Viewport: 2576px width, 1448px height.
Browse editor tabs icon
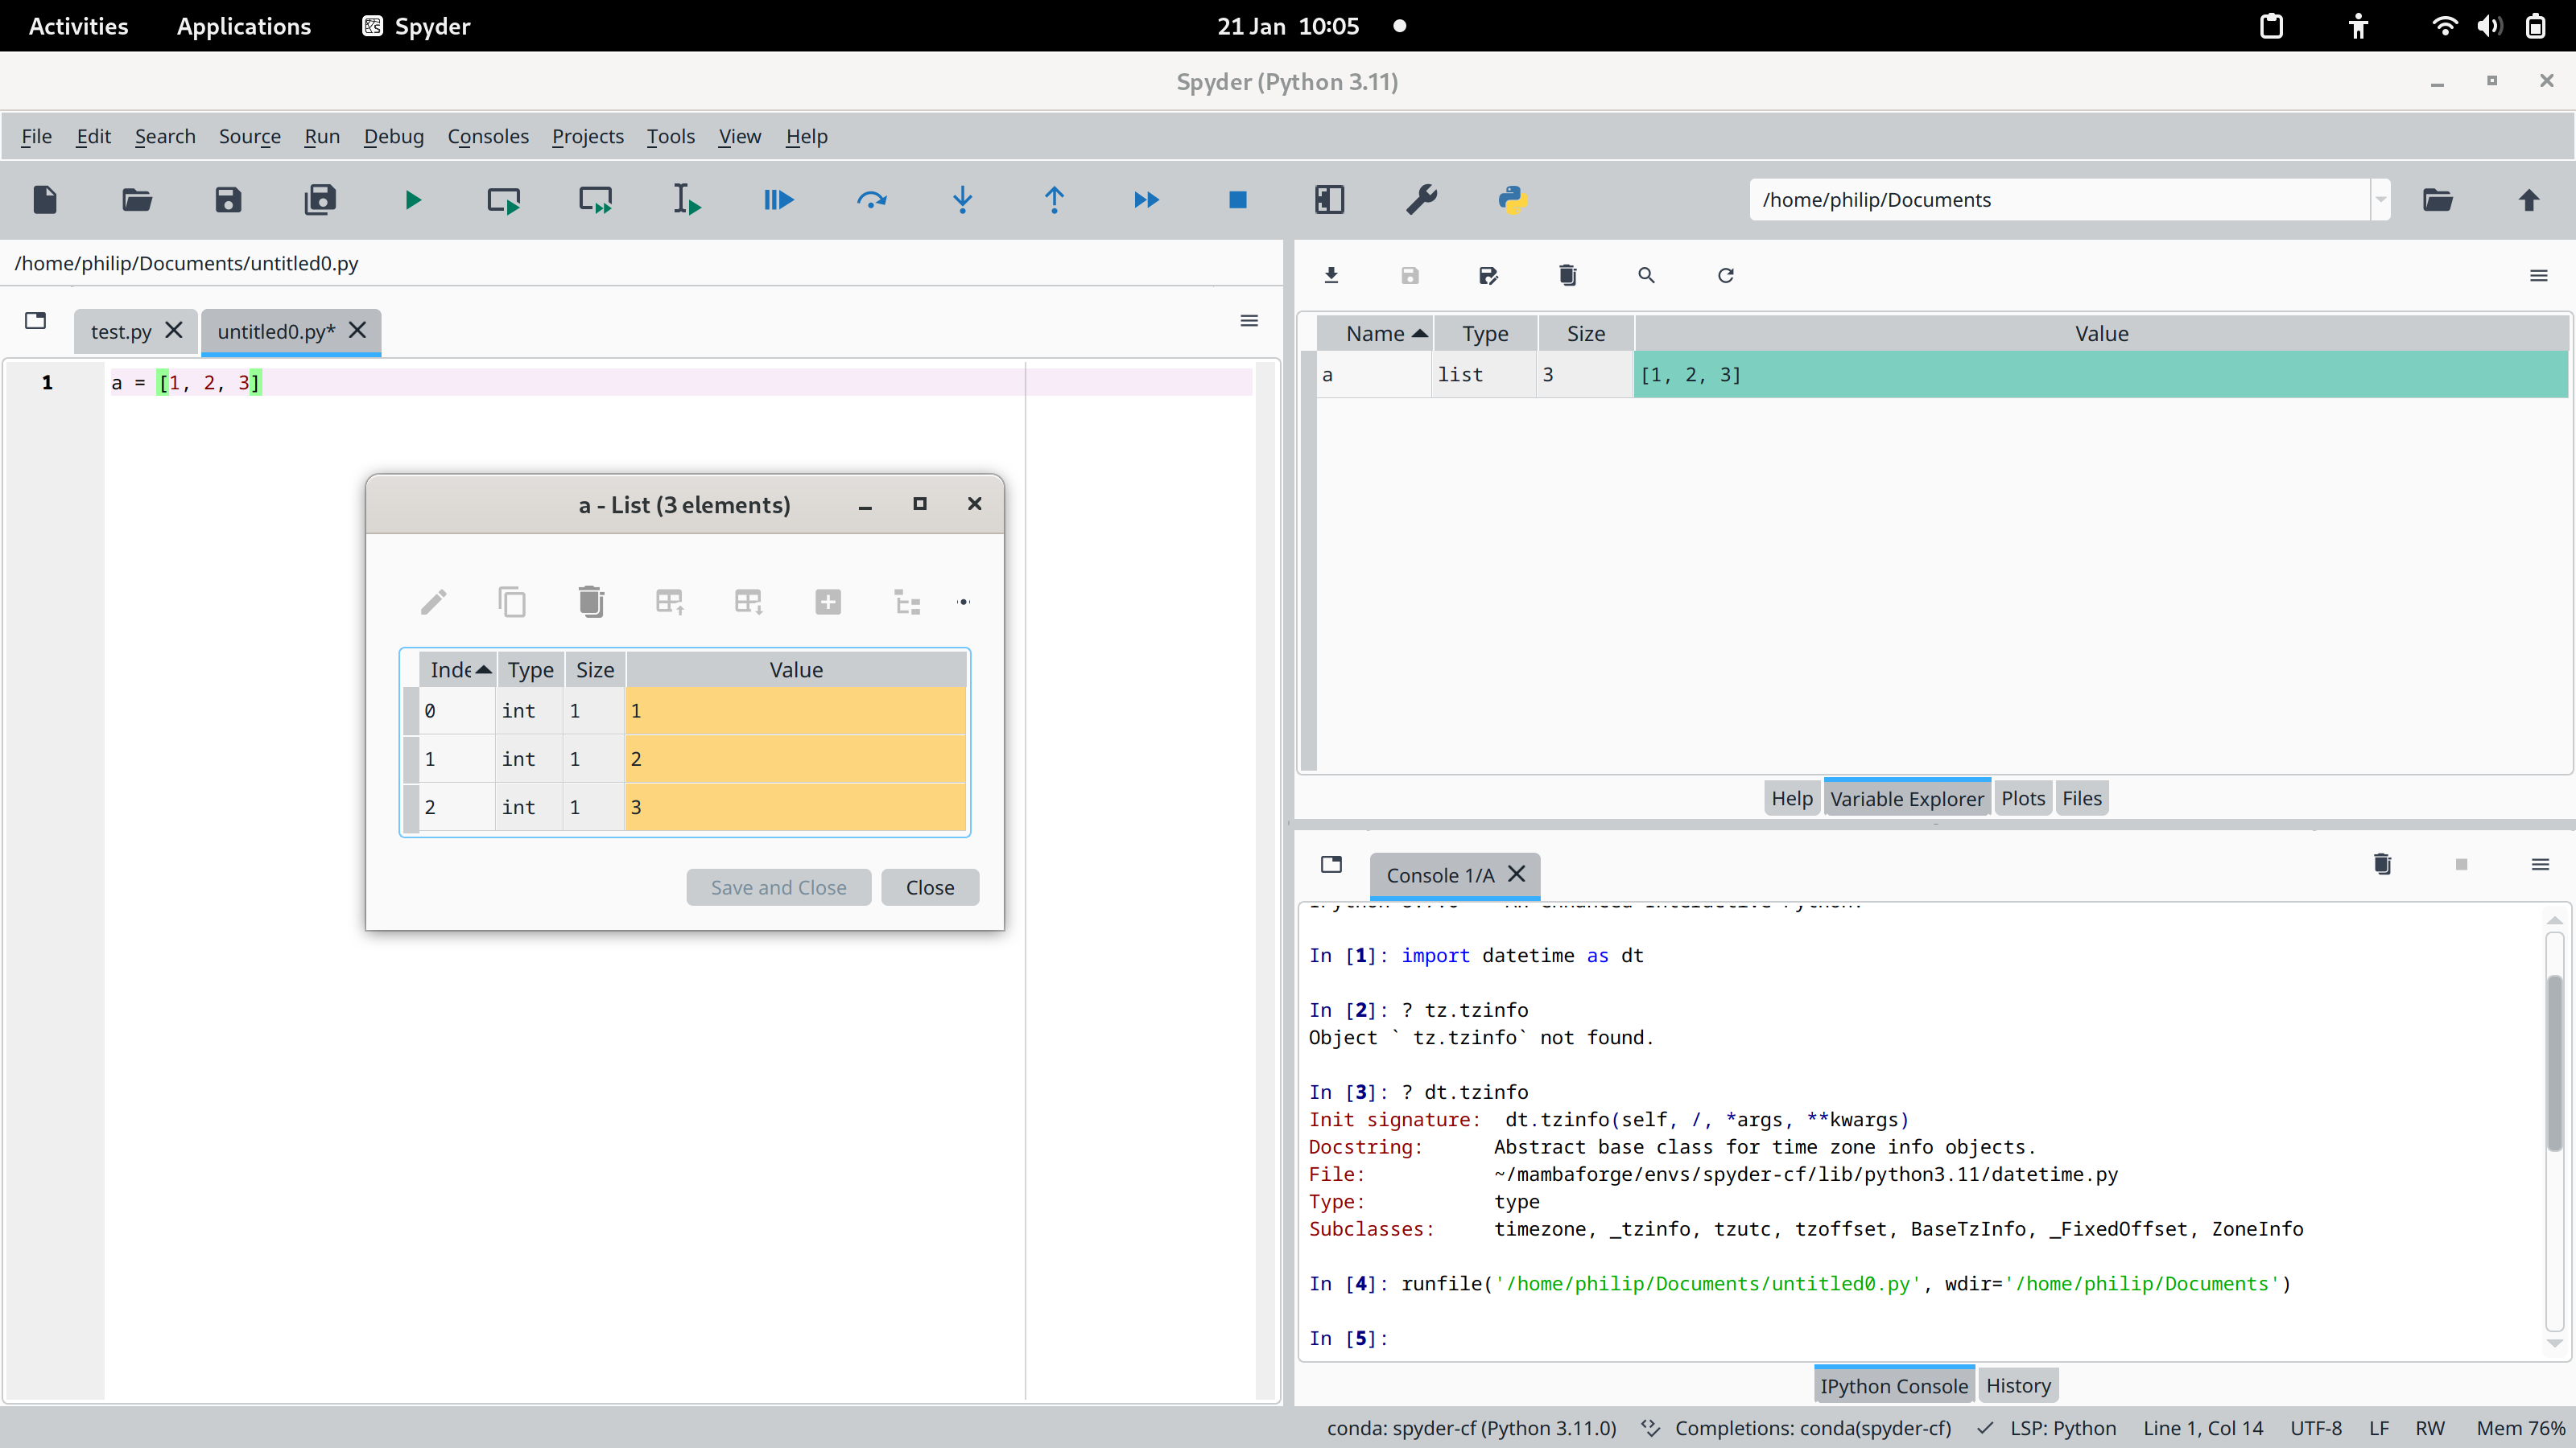pyautogui.click(x=36, y=321)
